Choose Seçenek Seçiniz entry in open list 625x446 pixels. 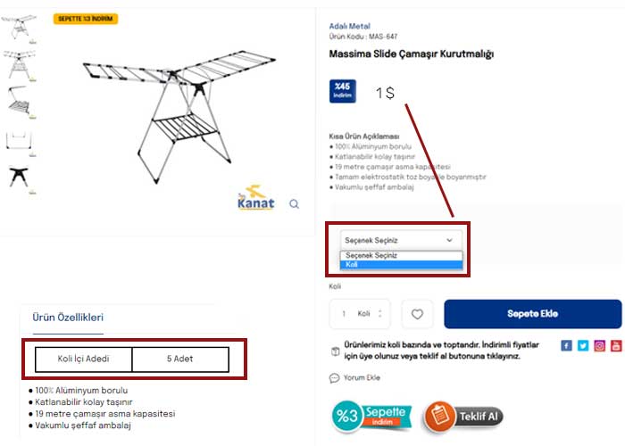pyautogui.click(x=402, y=256)
